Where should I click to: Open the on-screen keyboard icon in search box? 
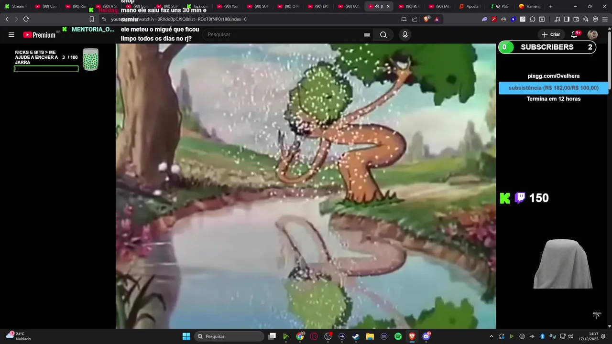point(367,35)
